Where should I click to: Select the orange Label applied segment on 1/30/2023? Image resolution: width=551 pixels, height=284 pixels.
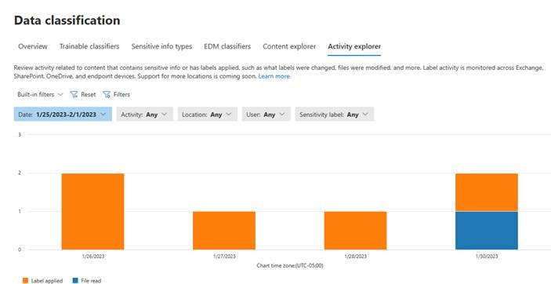(x=487, y=192)
